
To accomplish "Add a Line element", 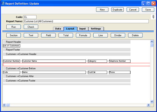I will pos(101,35).
